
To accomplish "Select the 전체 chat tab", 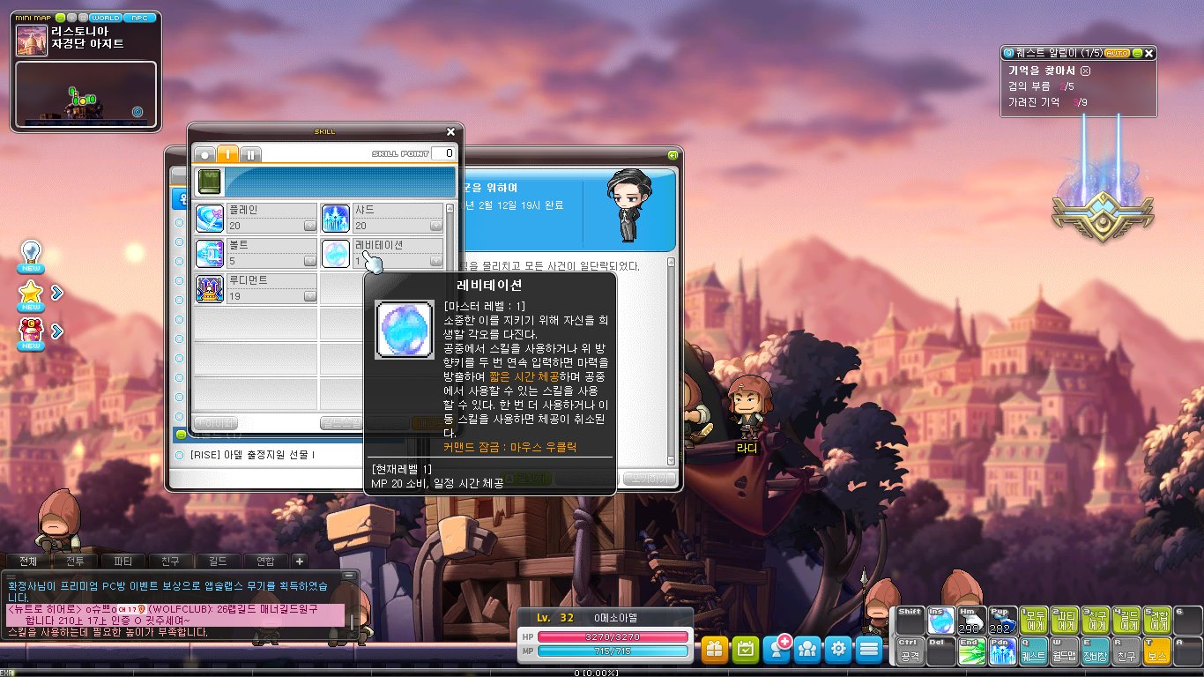I will [x=28, y=561].
